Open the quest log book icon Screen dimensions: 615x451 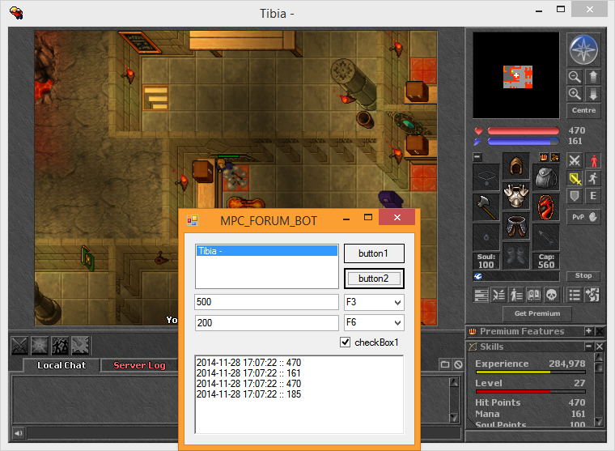pyautogui.click(x=534, y=295)
